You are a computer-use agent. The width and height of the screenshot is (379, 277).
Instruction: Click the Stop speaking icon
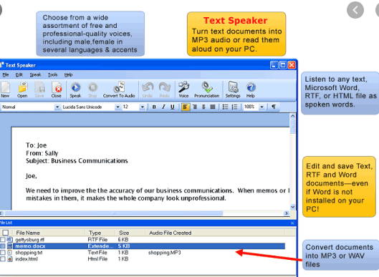pyautogui.click(x=92, y=89)
